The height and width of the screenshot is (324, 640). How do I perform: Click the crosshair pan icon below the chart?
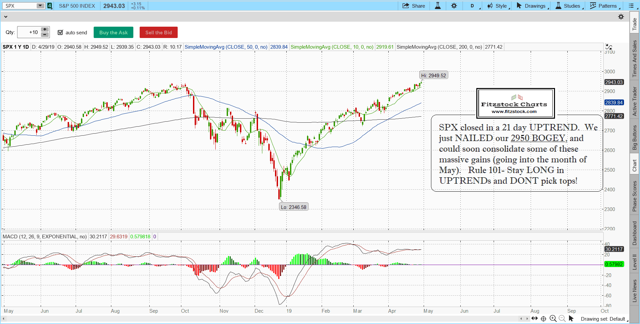[543, 319]
